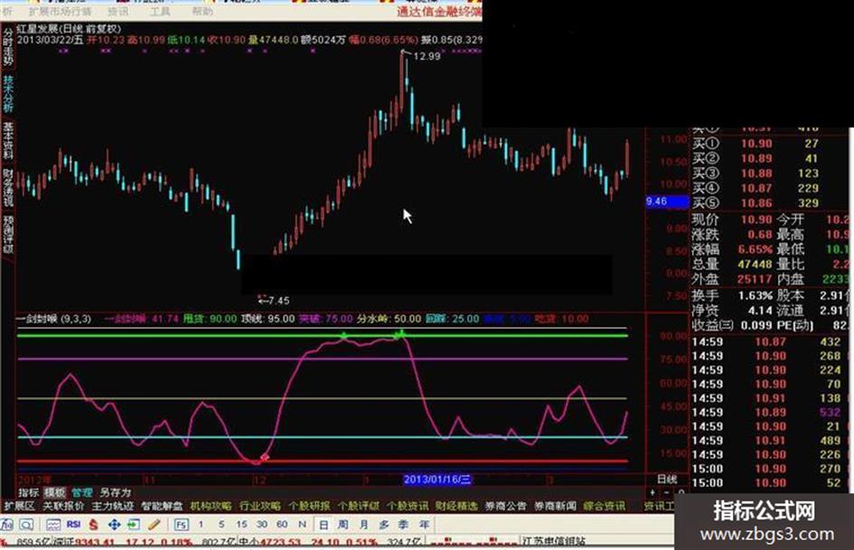Open the 扩展市场行情 menu
The image size is (854, 550).
[x=60, y=11]
